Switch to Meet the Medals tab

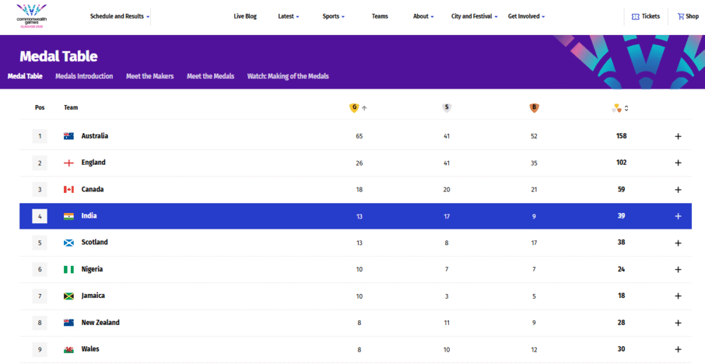[211, 76]
